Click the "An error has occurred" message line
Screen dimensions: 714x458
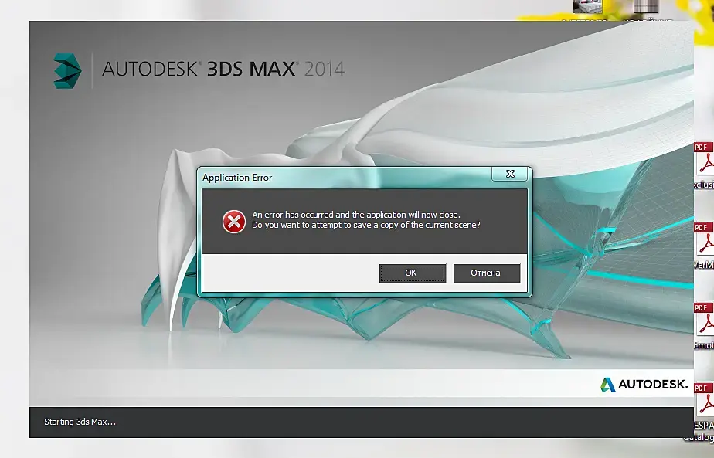pyautogui.click(x=356, y=215)
